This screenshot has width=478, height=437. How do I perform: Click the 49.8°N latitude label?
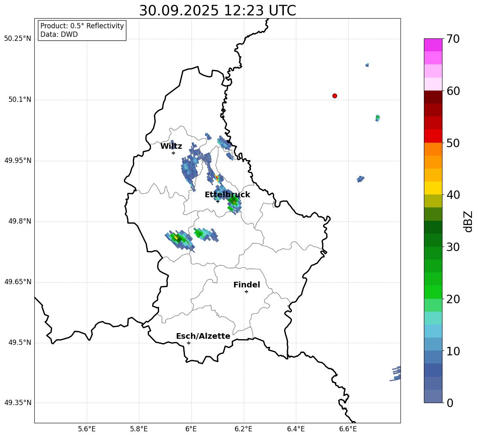tap(20, 221)
